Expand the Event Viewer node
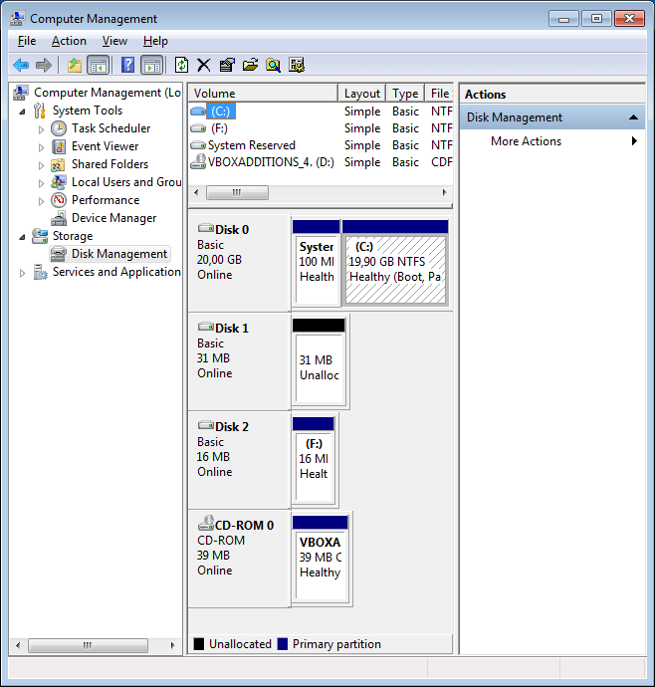Image resolution: width=655 pixels, height=687 pixels. tap(41, 147)
